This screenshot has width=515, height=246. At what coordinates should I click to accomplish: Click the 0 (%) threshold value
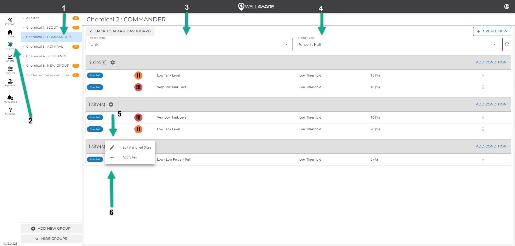[x=374, y=160]
